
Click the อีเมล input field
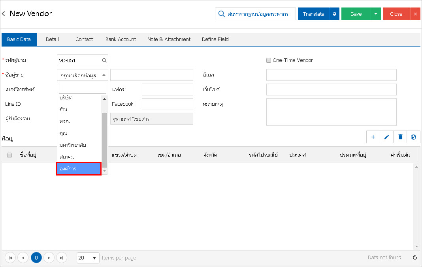[331, 75]
